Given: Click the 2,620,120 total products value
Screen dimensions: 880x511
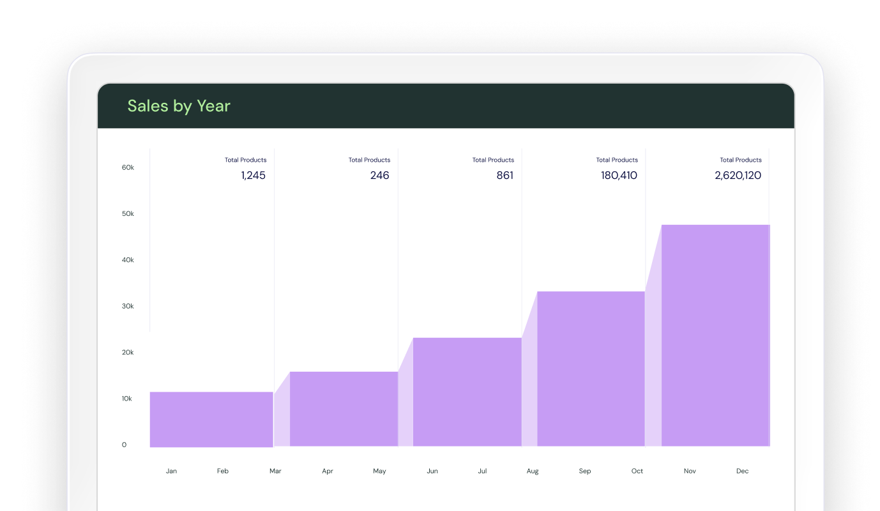Looking at the screenshot, I should click(x=738, y=176).
